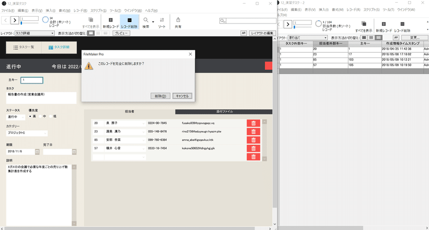The image size is (429, 230).
Task: Delete assignee row 渥美 凛乃 with trash icon
Action: click(253, 131)
